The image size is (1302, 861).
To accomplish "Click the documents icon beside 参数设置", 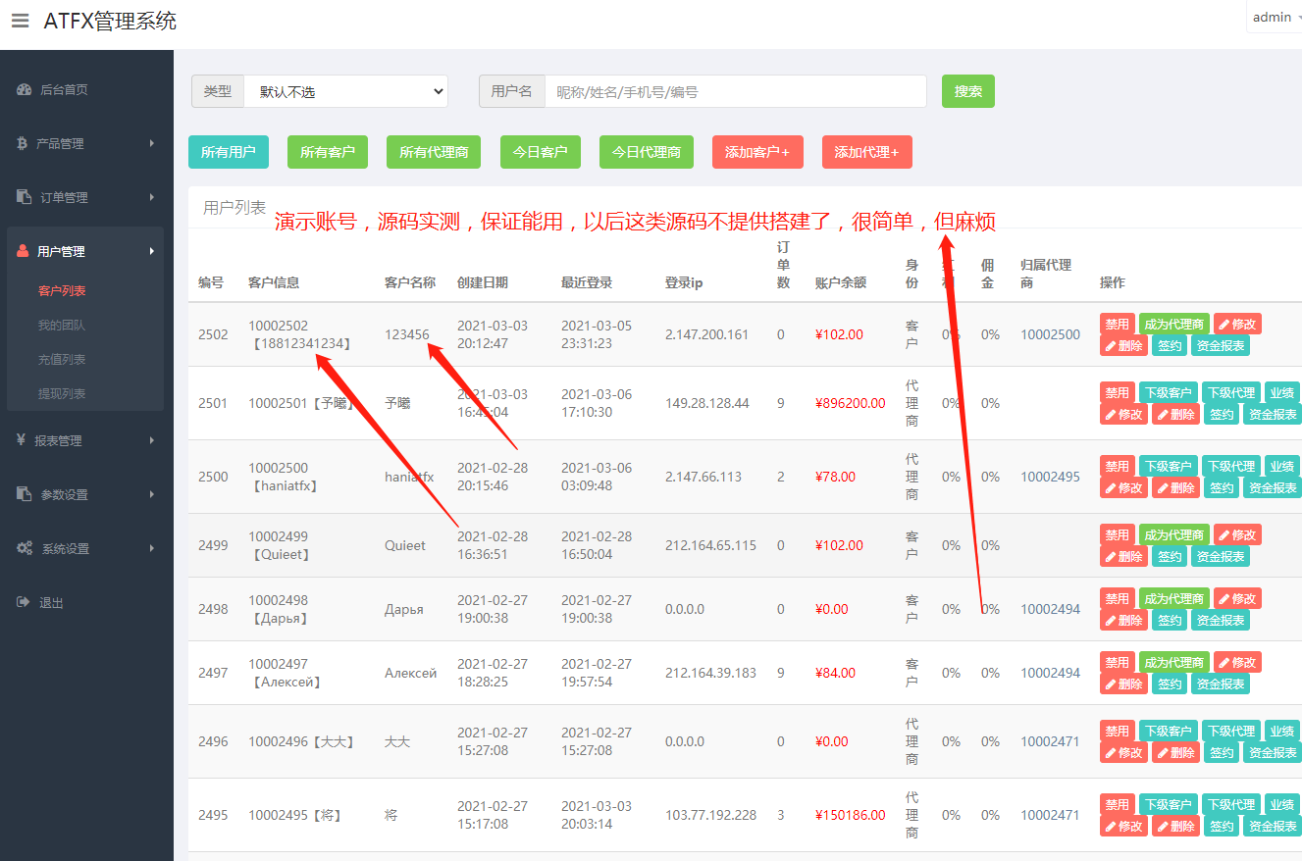I will [x=25, y=494].
